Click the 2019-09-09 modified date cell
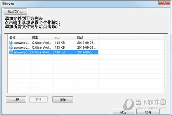The height and width of the screenshot is (116, 172). click(x=87, y=48)
